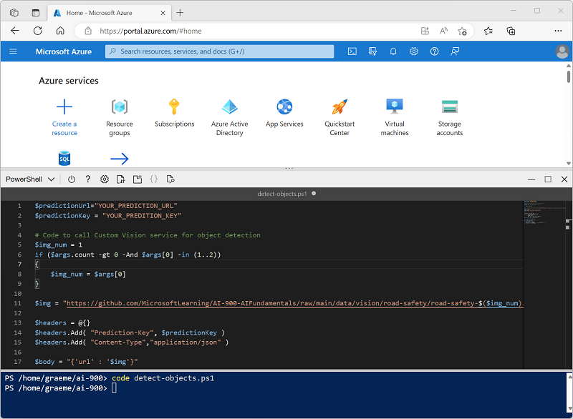Viewport: 573px width, 419px height.
Task: Close the Cloud Shell pane
Action: [x=564, y=179]
